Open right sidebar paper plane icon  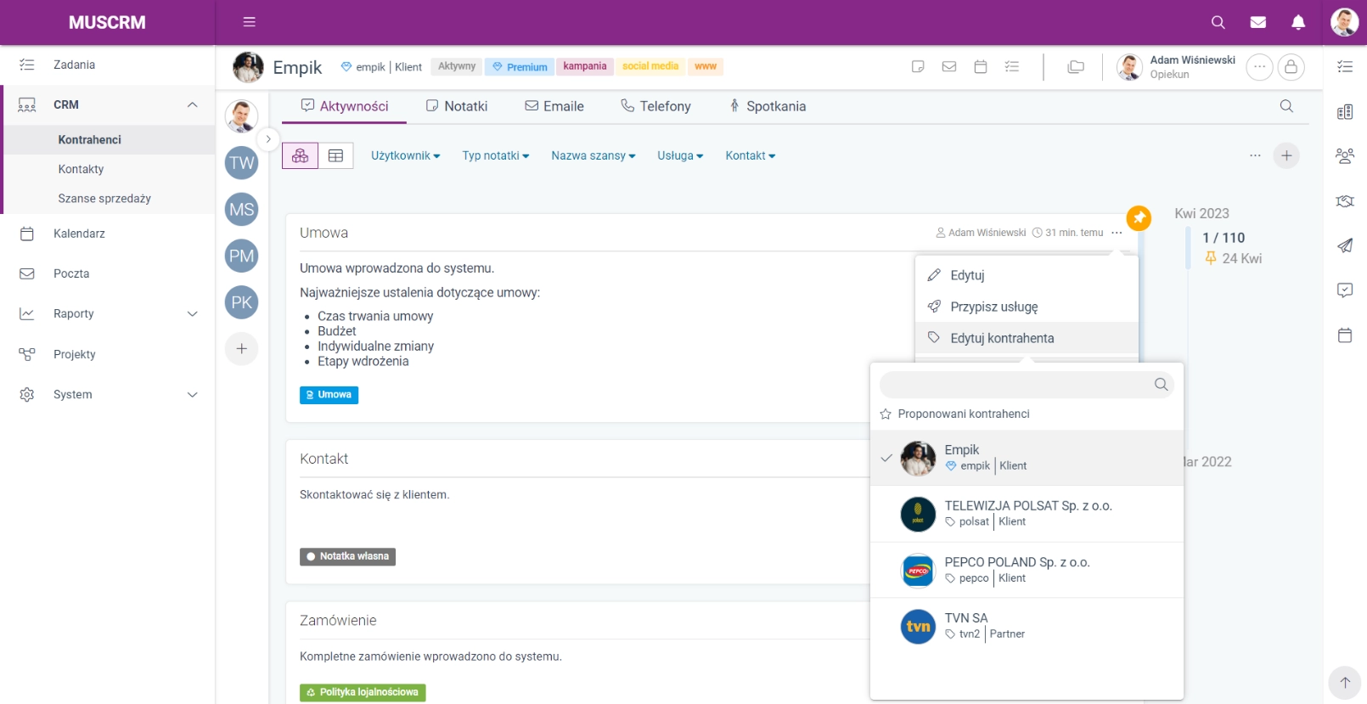click(1345, 245)
